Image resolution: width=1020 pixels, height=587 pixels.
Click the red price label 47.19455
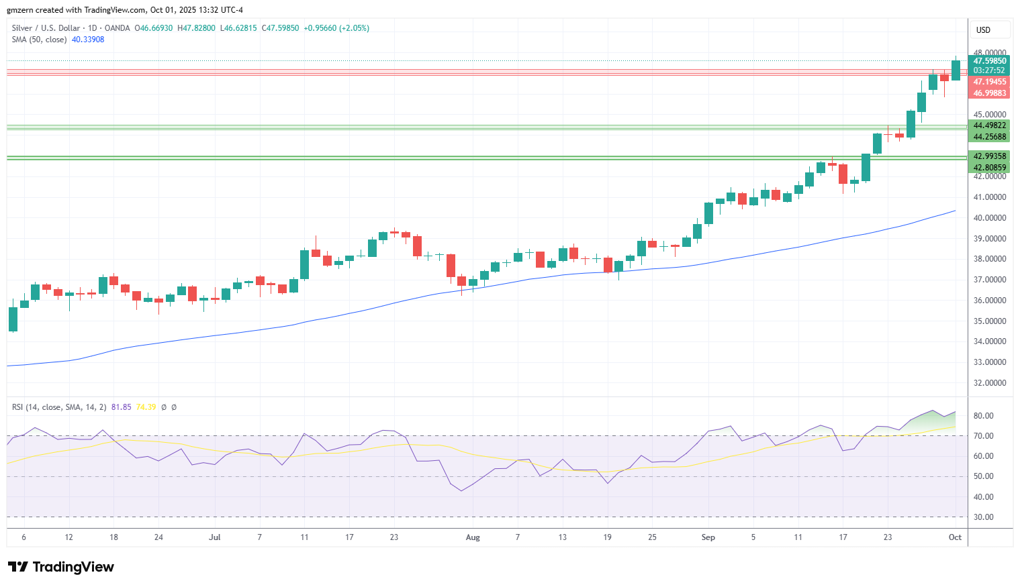point(989,82)
